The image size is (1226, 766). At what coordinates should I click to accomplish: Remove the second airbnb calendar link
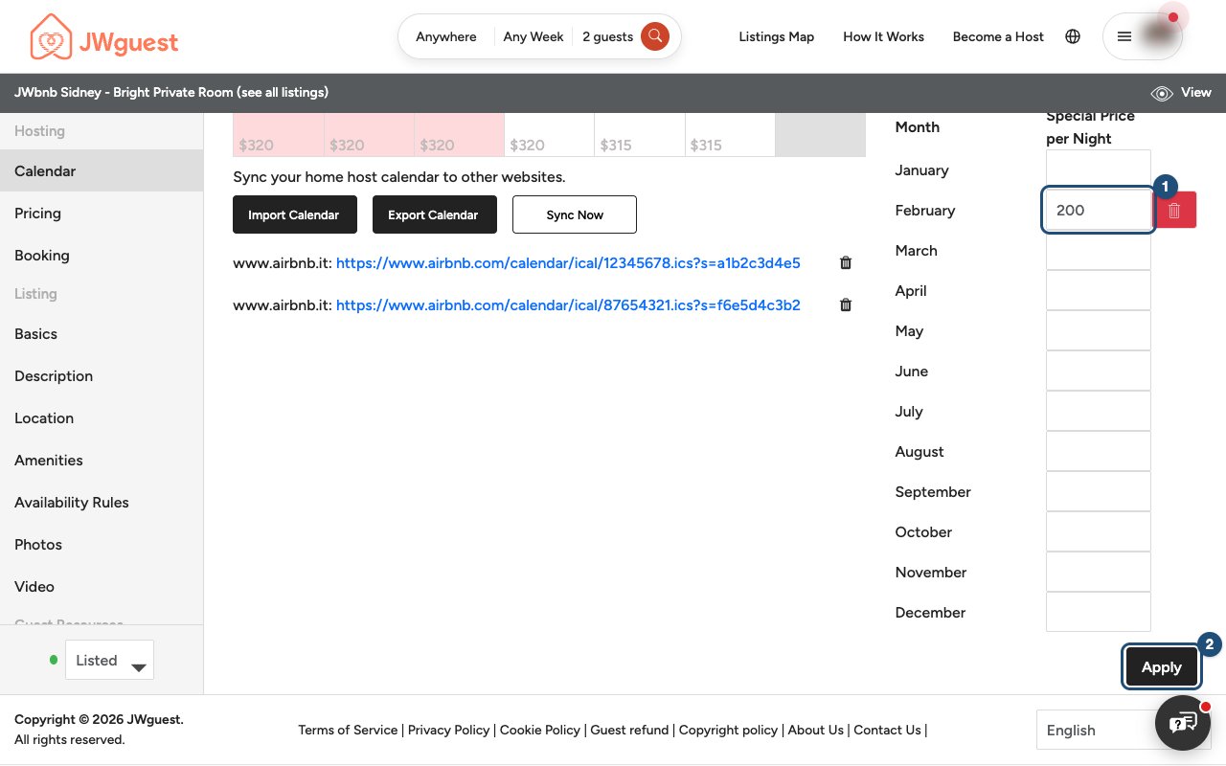click(x=846, y=304)
